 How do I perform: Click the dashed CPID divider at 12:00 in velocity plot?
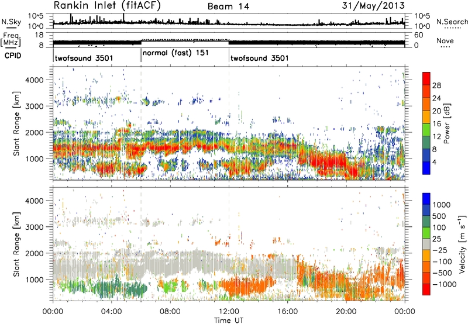click(x=229, y=244)
